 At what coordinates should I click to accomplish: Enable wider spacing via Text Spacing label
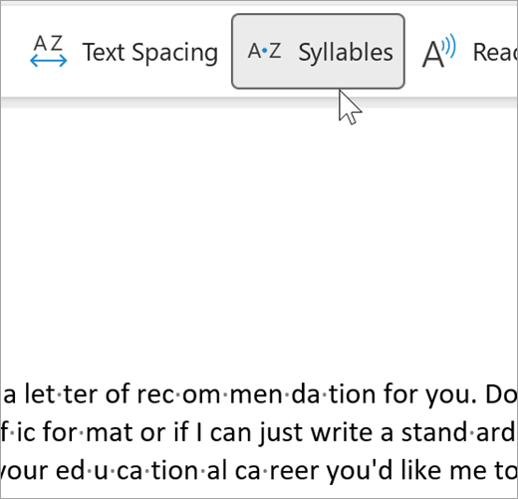pos(150,52)
